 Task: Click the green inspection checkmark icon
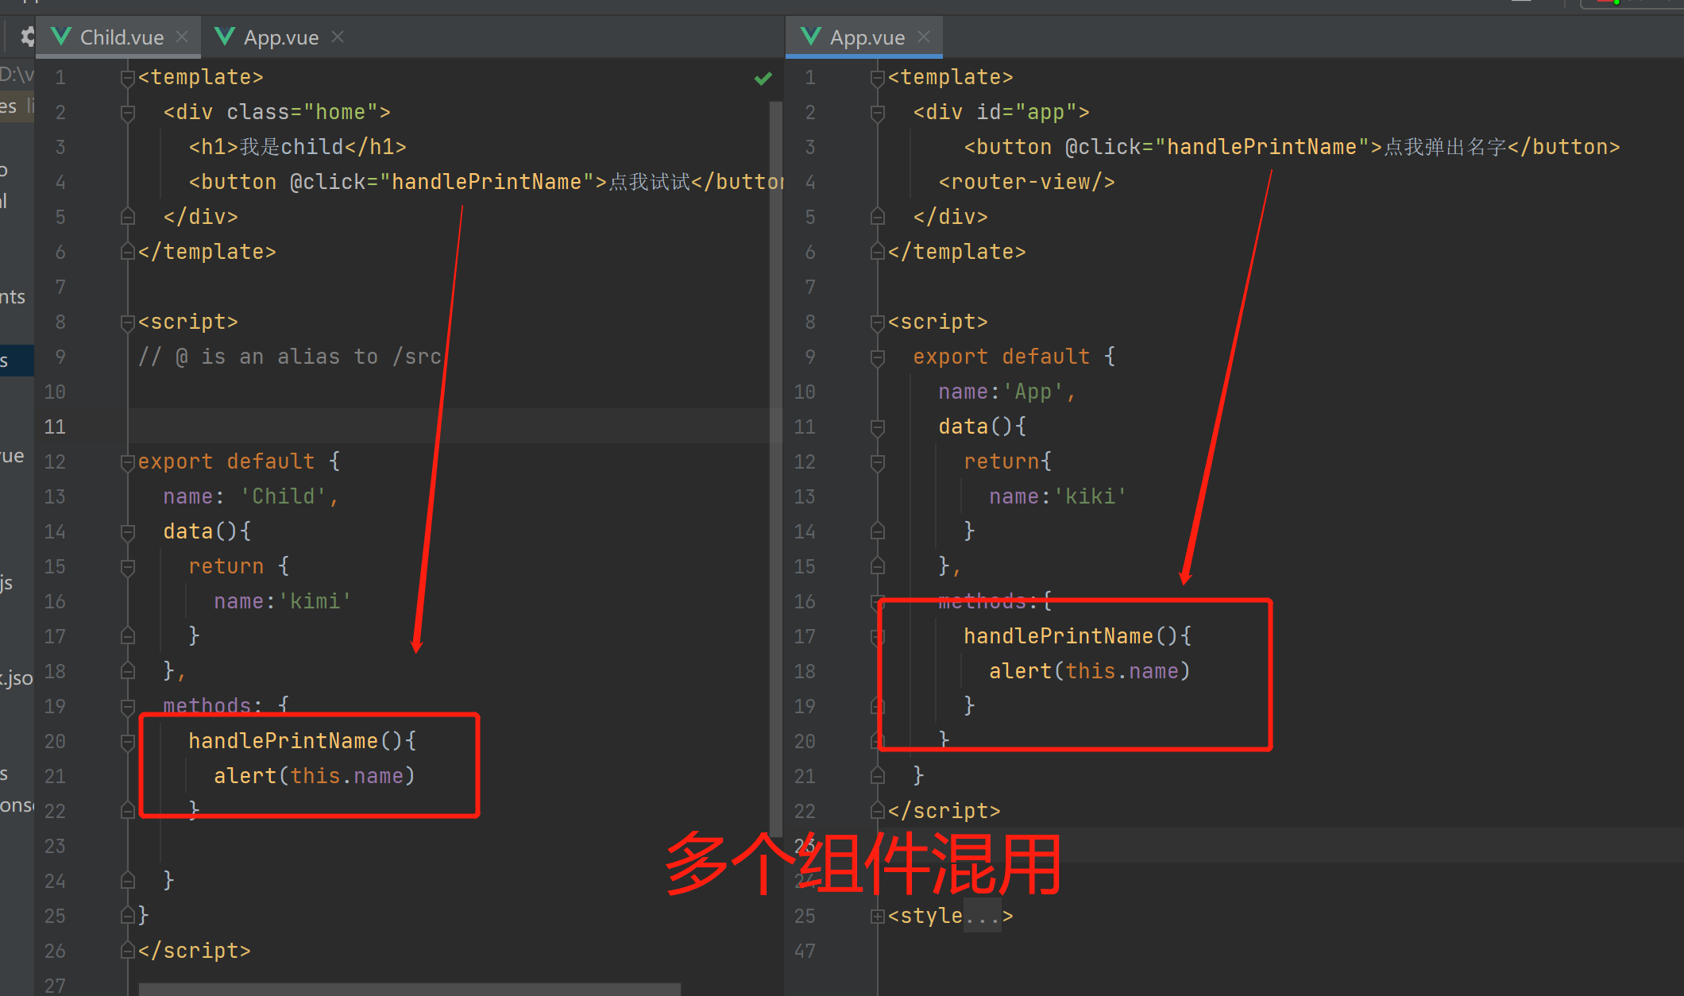pos(763,78)
